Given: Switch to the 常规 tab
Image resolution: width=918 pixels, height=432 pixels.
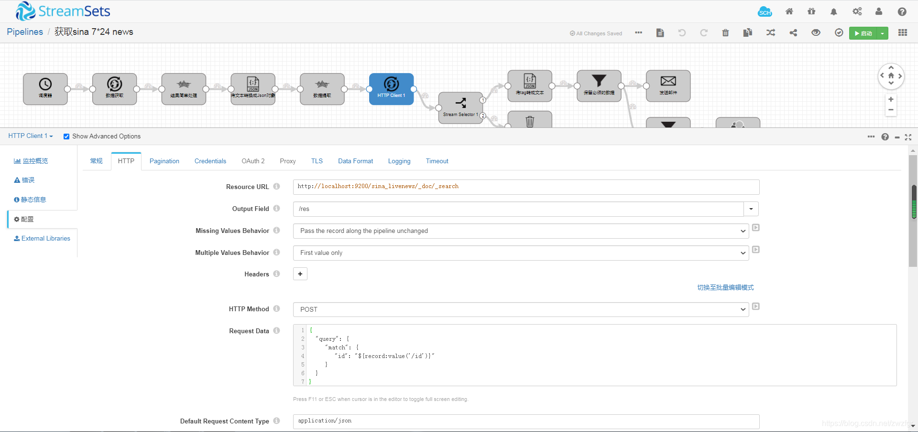Looking at the screenshot, I should pyautogui.click(x=97, y=161).
